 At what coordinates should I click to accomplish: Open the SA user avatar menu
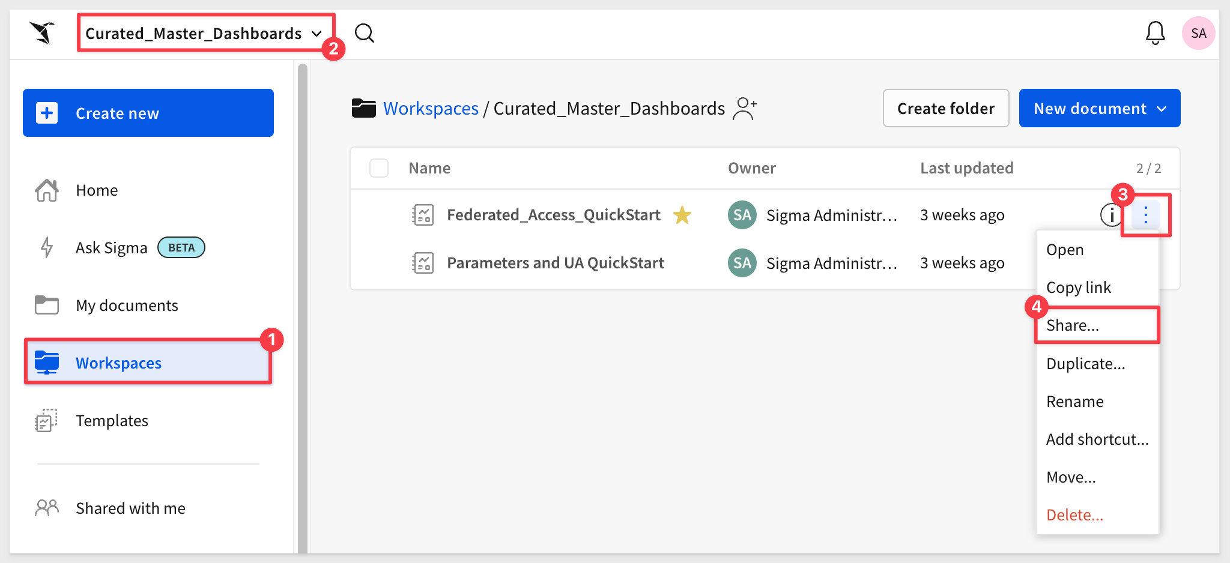(1198, 33)
